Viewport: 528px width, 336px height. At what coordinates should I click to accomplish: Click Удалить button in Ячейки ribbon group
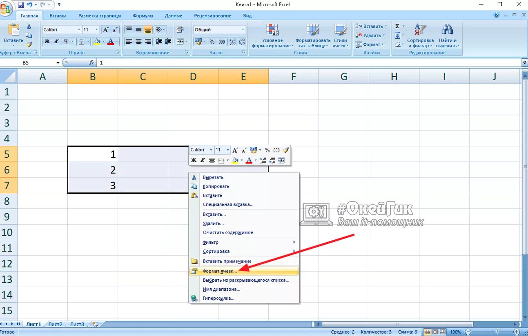click(x=370, y=35)
